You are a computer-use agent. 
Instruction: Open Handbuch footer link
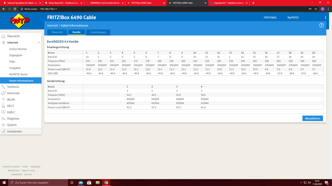click(35, 166)
